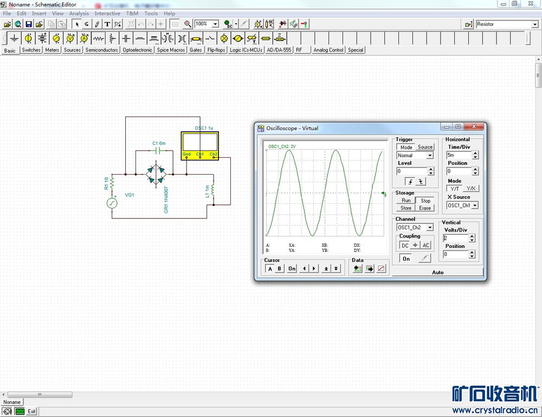Expand the DC interactive mode arrow

point(236,24)
